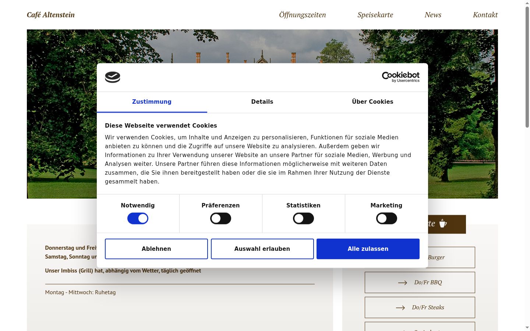Image resolution: width=530 pixels, height=331 pixels.
Task: Click the arrow icon beside Do/Fr BBQ
Action: pyautogui.click(x=403, y=282)
